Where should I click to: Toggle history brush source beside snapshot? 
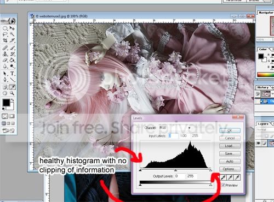coord(258,94)
